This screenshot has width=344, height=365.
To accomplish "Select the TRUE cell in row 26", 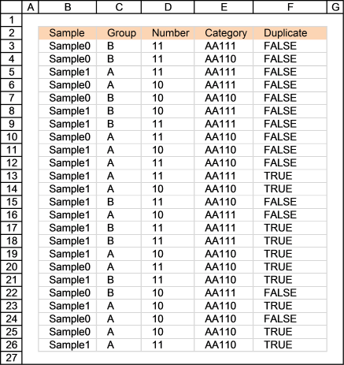I will [290, 345].
